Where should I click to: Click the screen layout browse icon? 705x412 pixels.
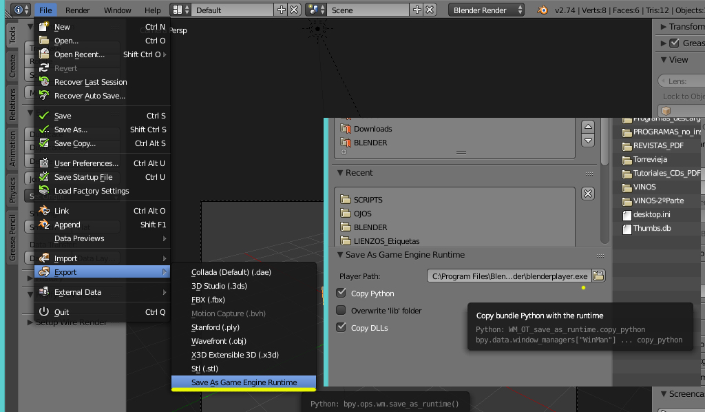click(x=181, y=10)
